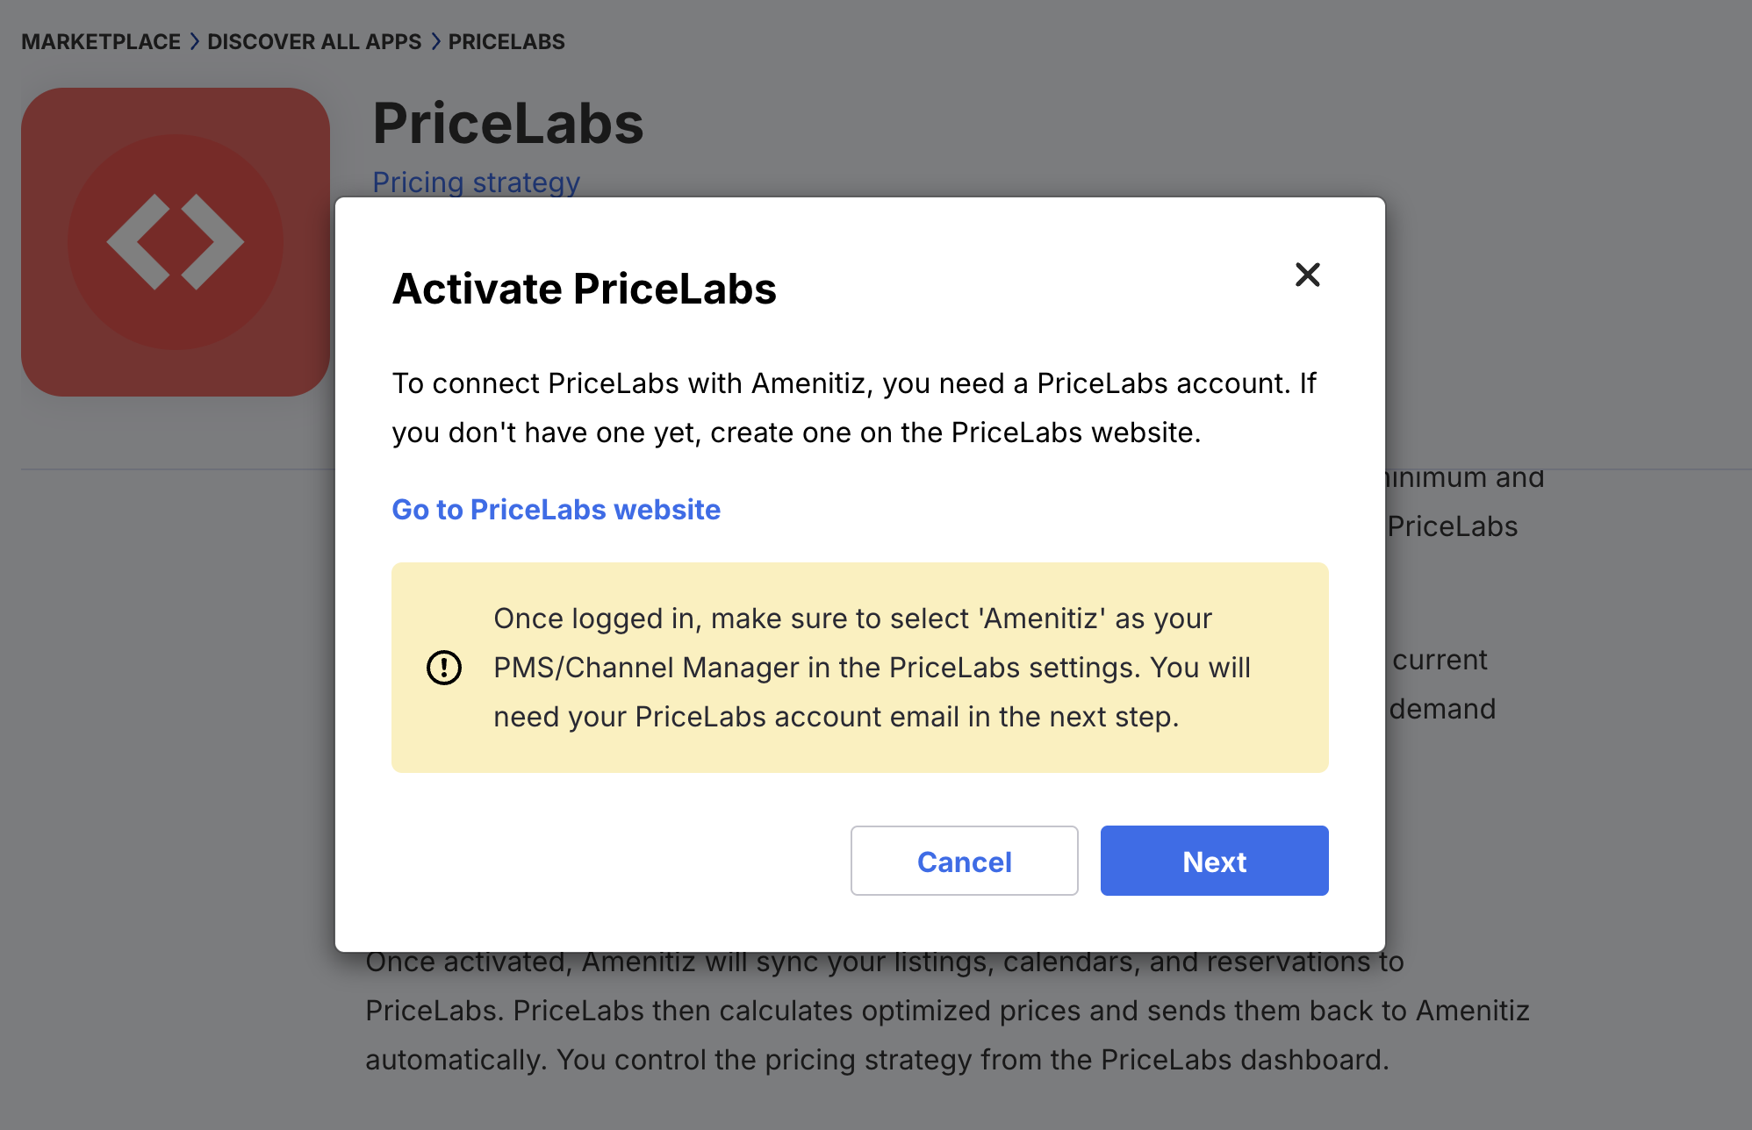
Task: Click the paragraph about needing a PriceLabs account
Action: [x=853, y=408]
